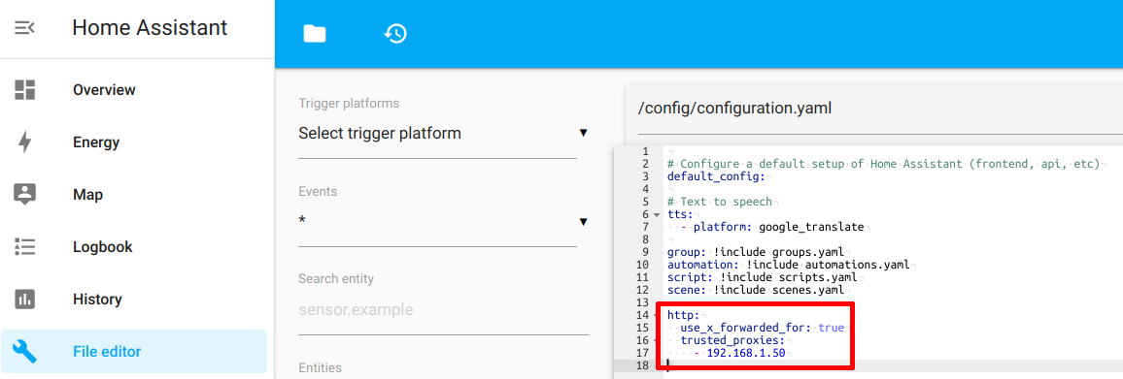Open the folder file browser icon

(315, 34)
